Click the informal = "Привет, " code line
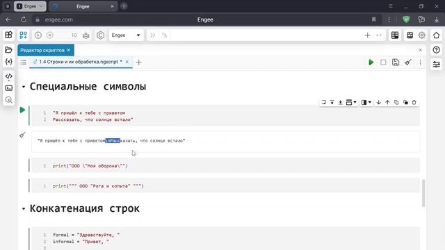The image size is (445, 250). [81, 242]
